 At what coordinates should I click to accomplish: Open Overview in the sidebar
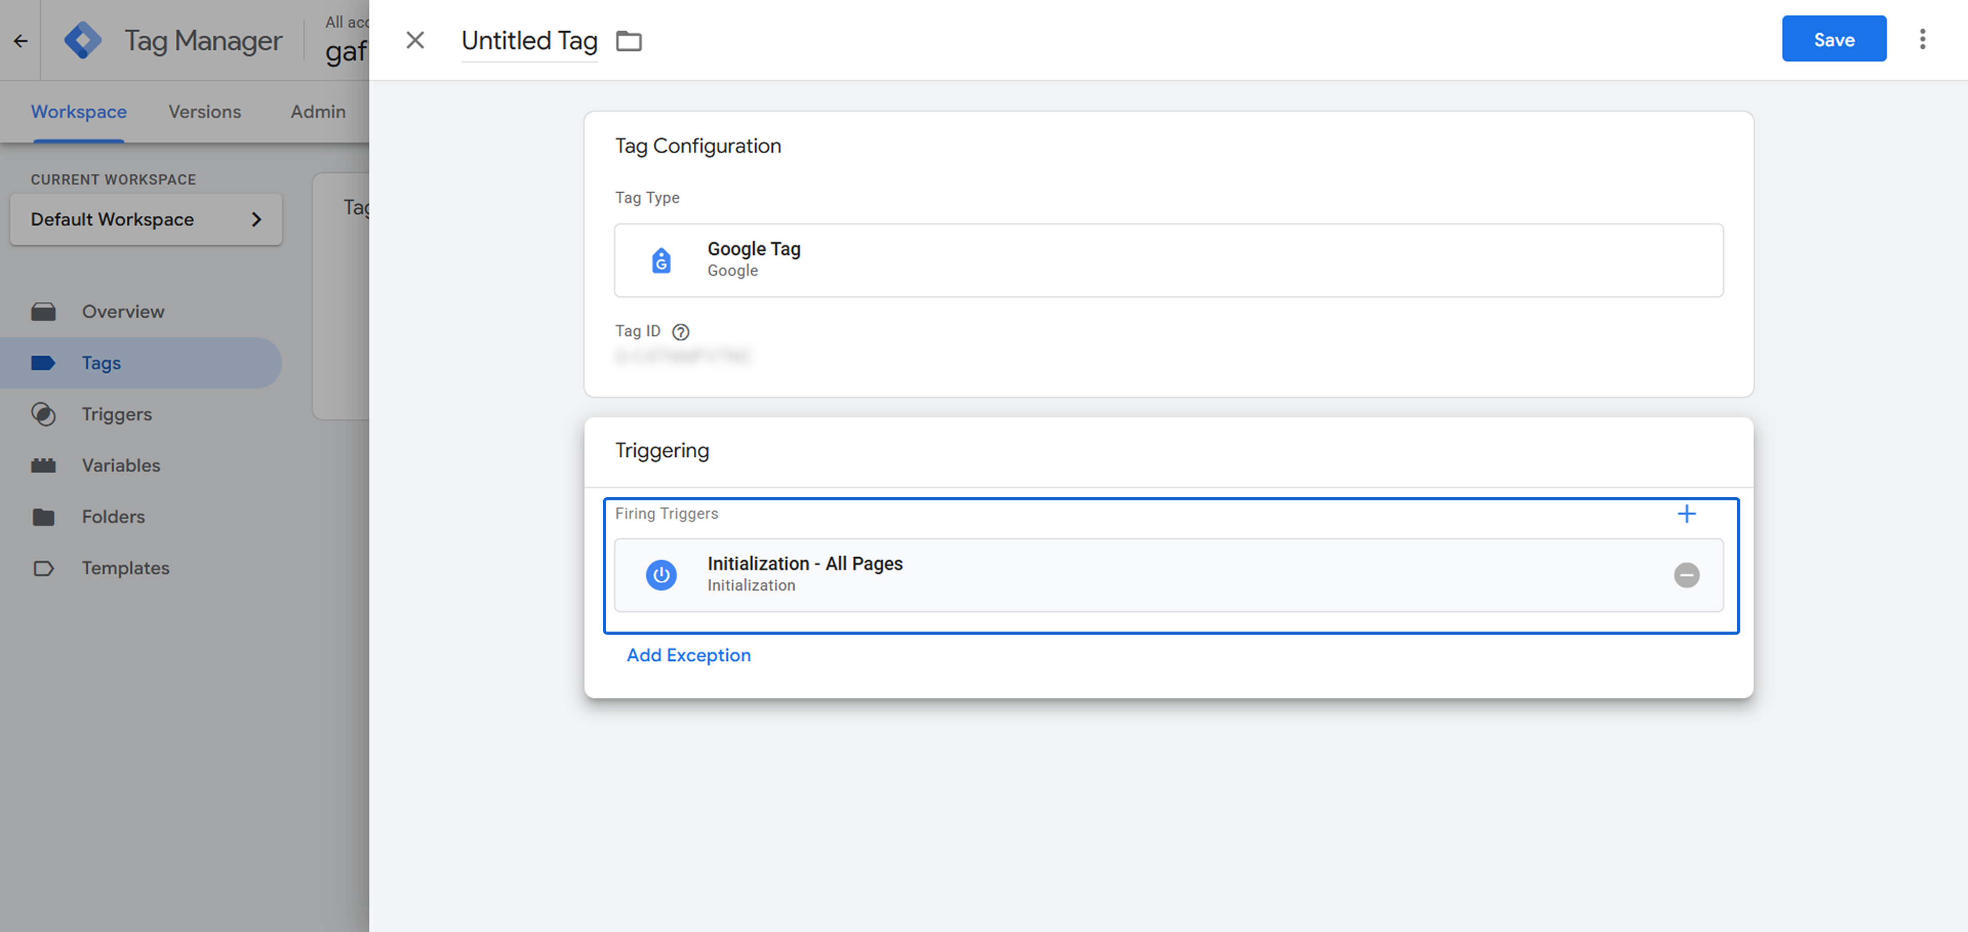[x=140, y=312]
